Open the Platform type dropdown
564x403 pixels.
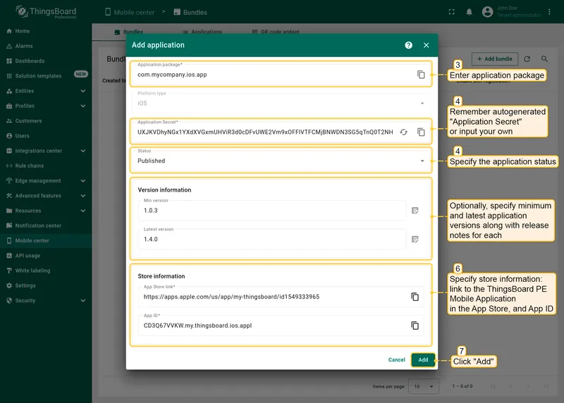point(281,102)
